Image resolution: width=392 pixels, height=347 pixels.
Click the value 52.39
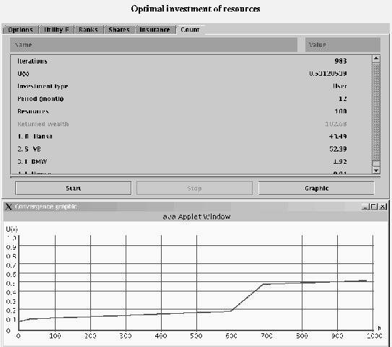[x=338, y=149]
